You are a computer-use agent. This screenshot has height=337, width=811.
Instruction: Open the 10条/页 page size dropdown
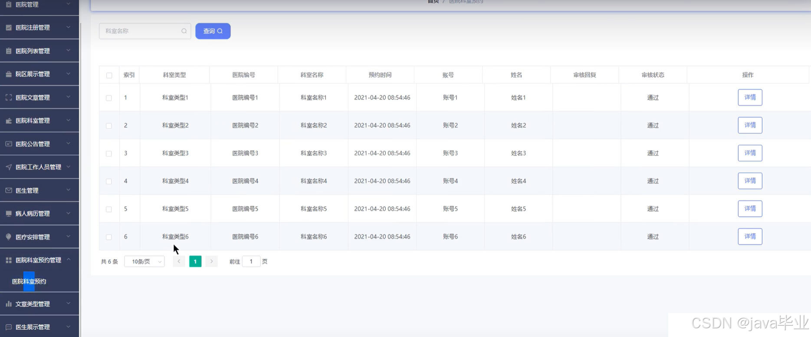tap(144, 261)
